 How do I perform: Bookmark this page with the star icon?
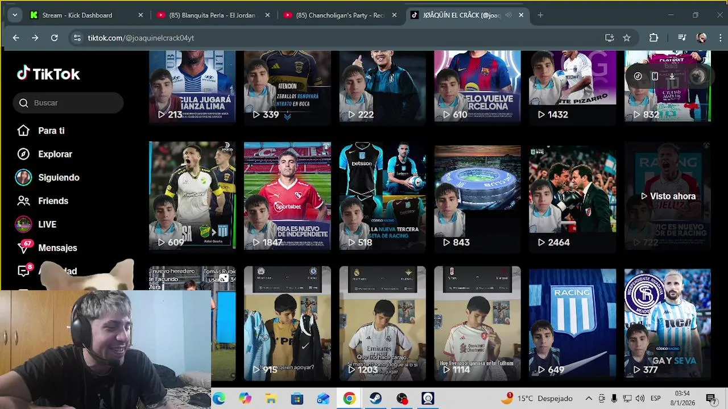(x=627, y=38)
